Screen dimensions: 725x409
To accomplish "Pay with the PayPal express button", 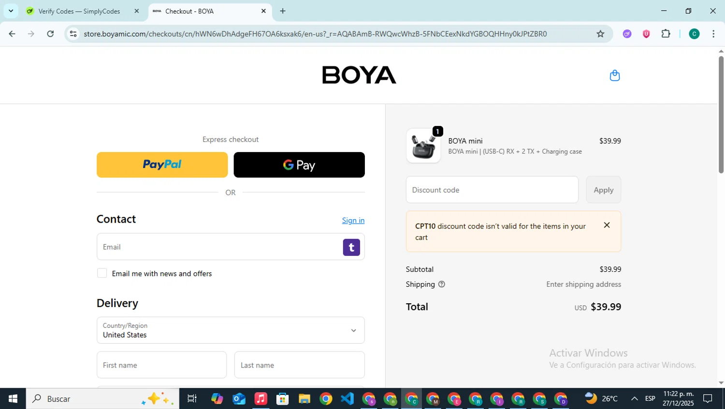I will click(162, 165).
